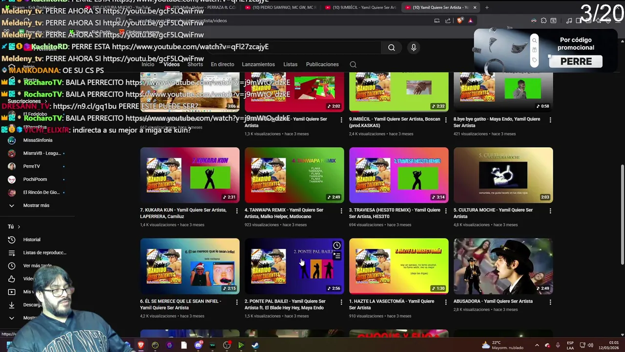This screenshot has height=352, width=625.
Task: Click the white document icon on the taskbar
Action: (184, 345)
